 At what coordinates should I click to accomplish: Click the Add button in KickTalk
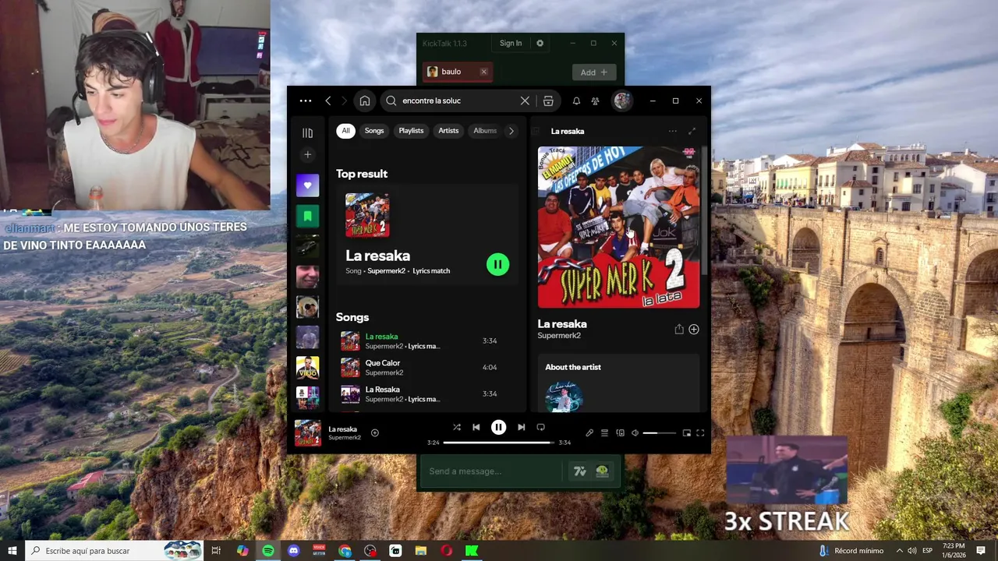(594, 72)
